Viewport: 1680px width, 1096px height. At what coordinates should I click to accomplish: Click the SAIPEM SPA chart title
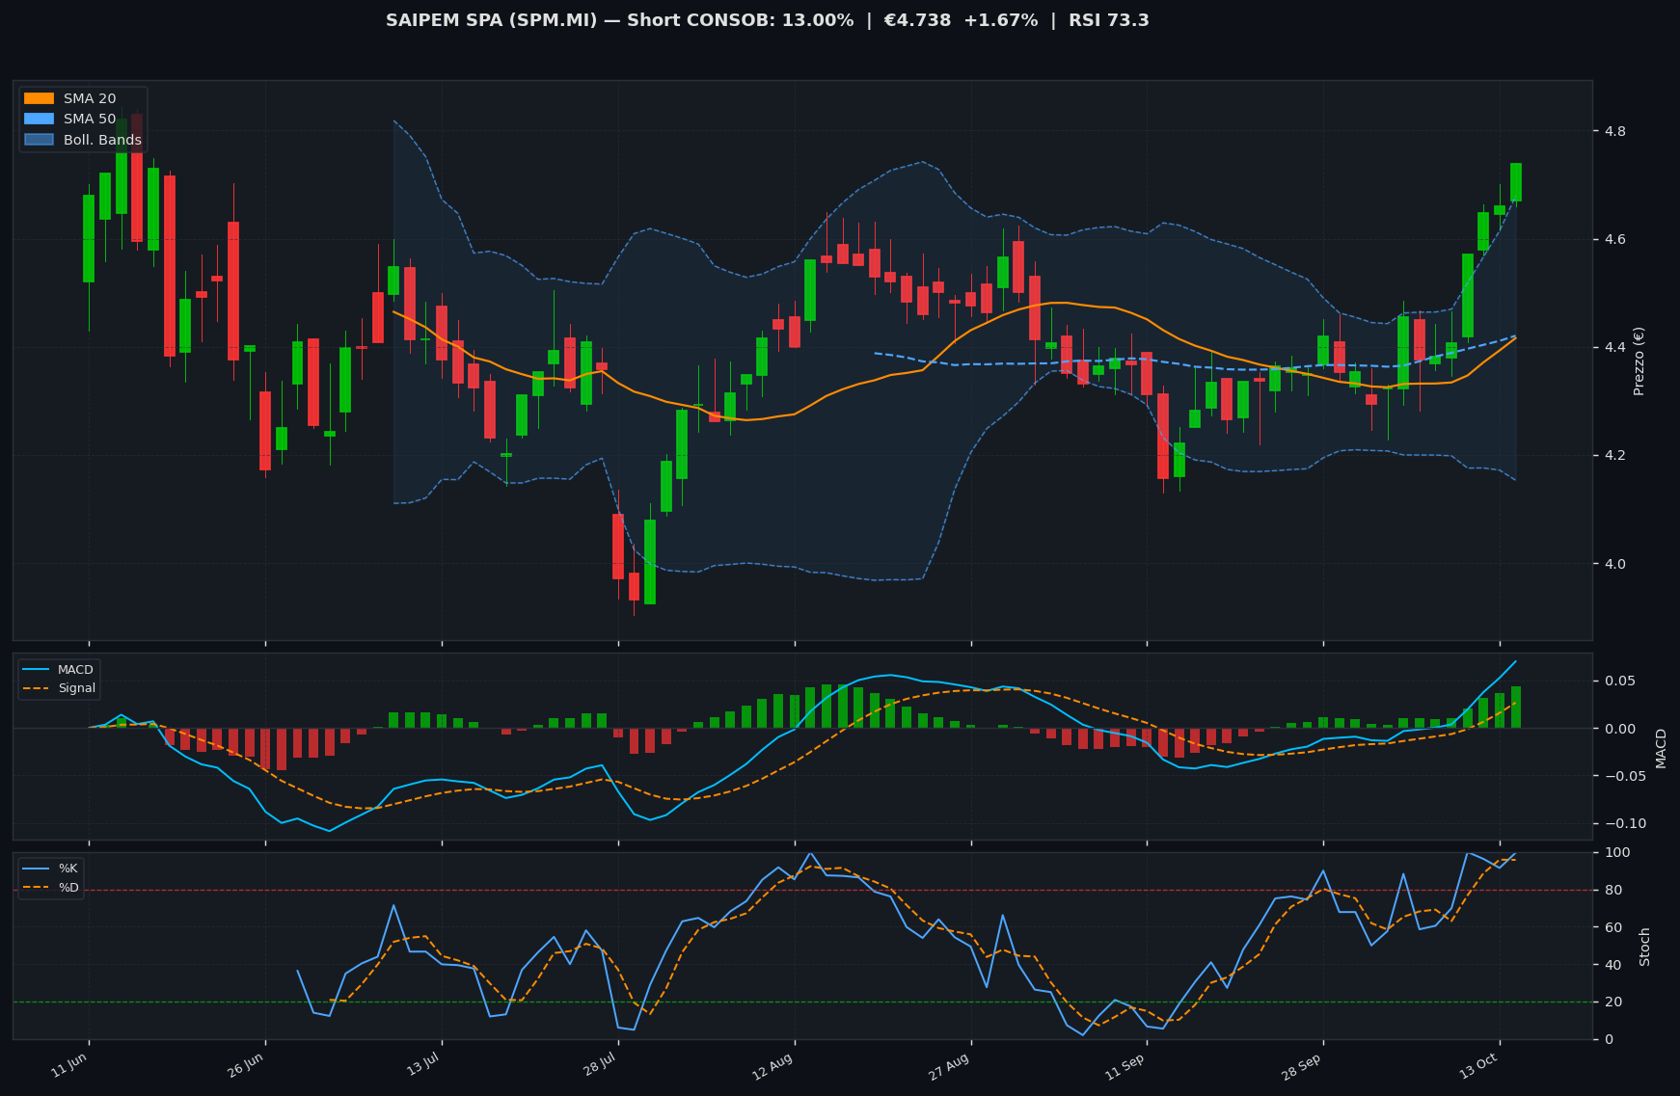point(768,20)
